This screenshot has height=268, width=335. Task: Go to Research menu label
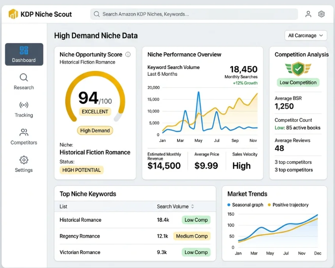click(x=24, y=87)
